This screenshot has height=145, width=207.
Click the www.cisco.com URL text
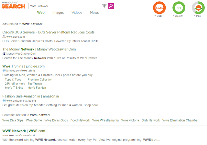pos(16,37)
